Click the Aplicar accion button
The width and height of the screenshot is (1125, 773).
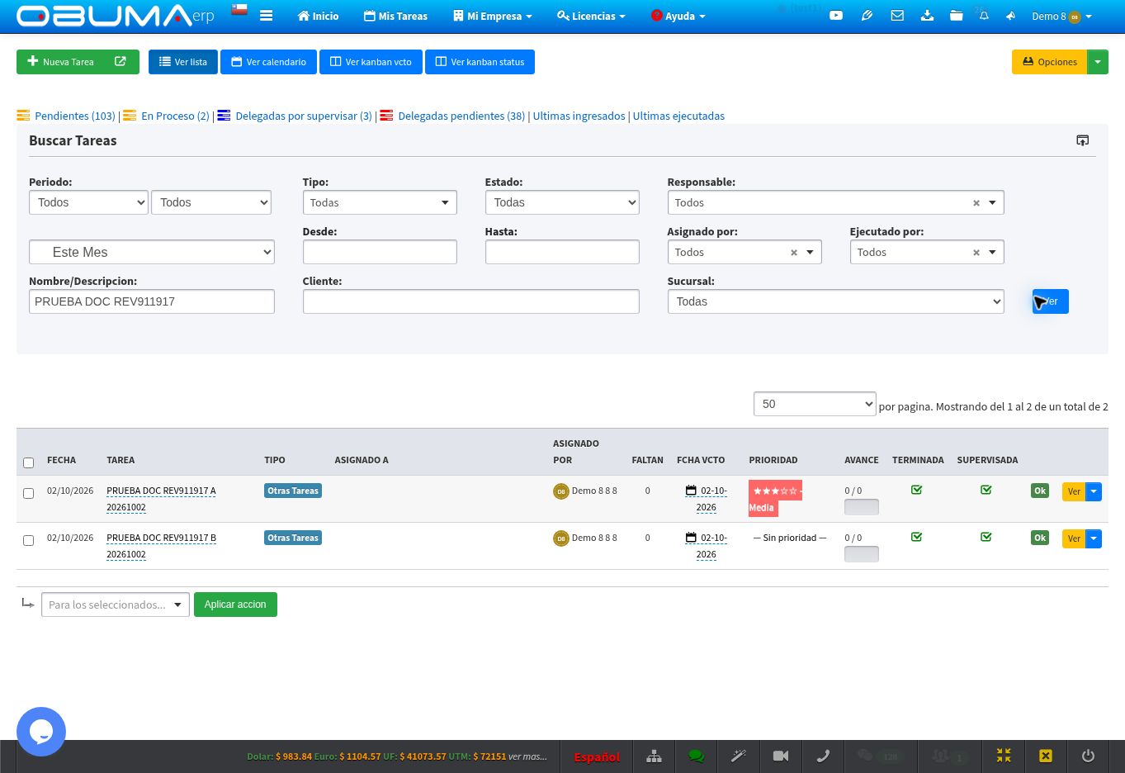[x=235, y=605]
